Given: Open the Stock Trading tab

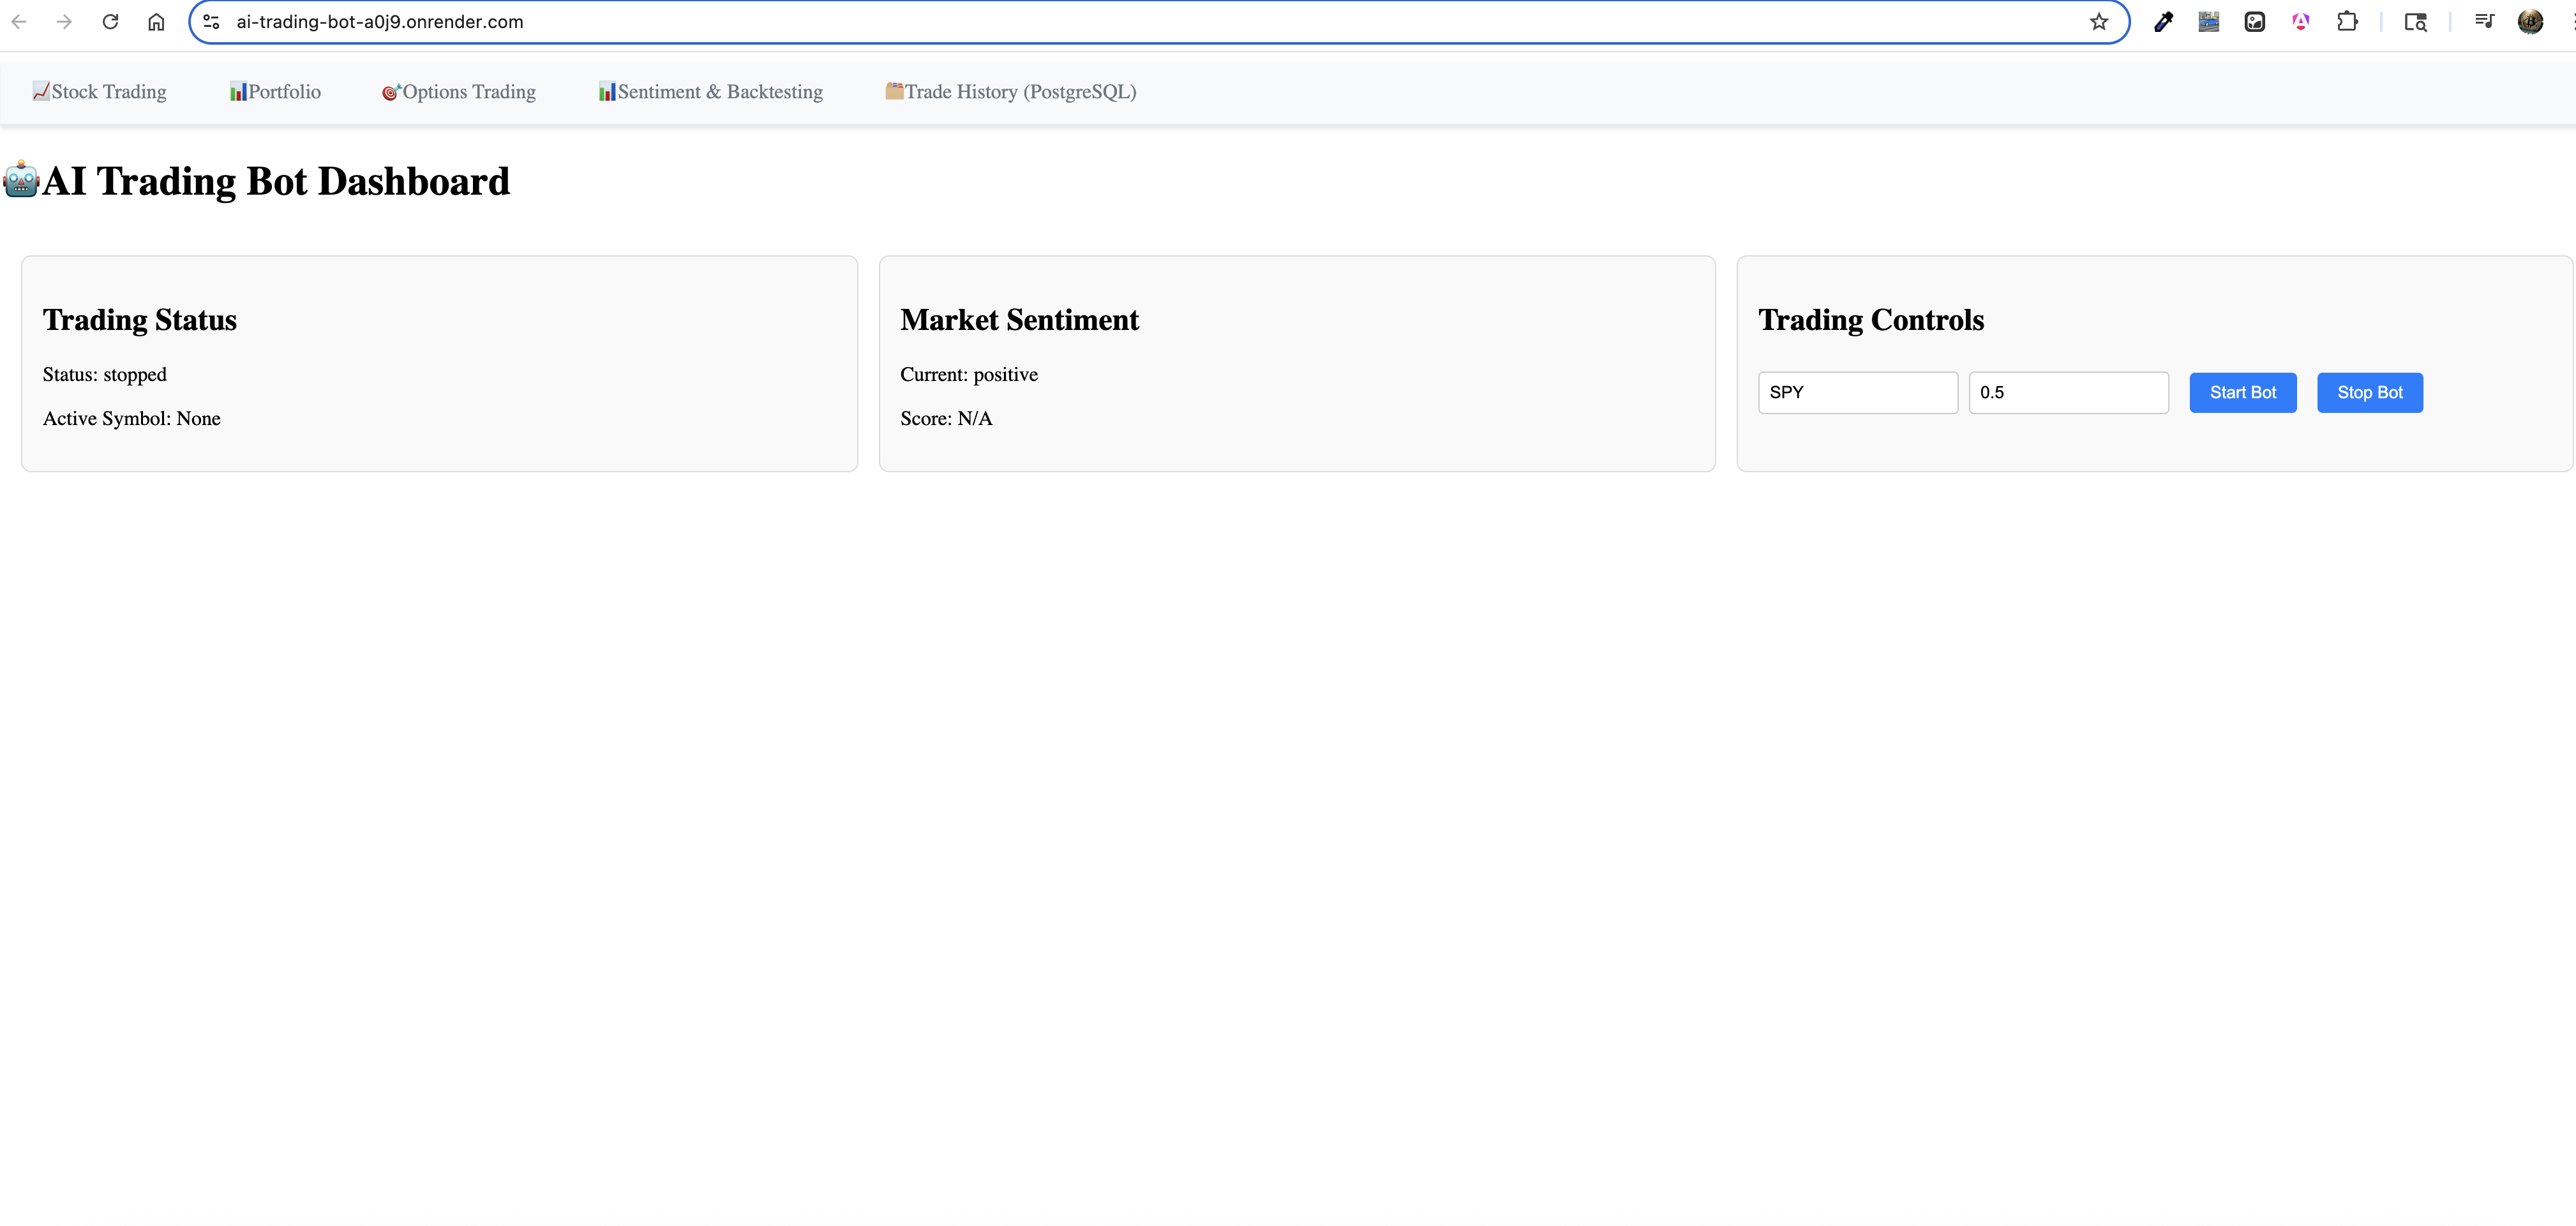Looking at the screenshot, I should (99, 92).
